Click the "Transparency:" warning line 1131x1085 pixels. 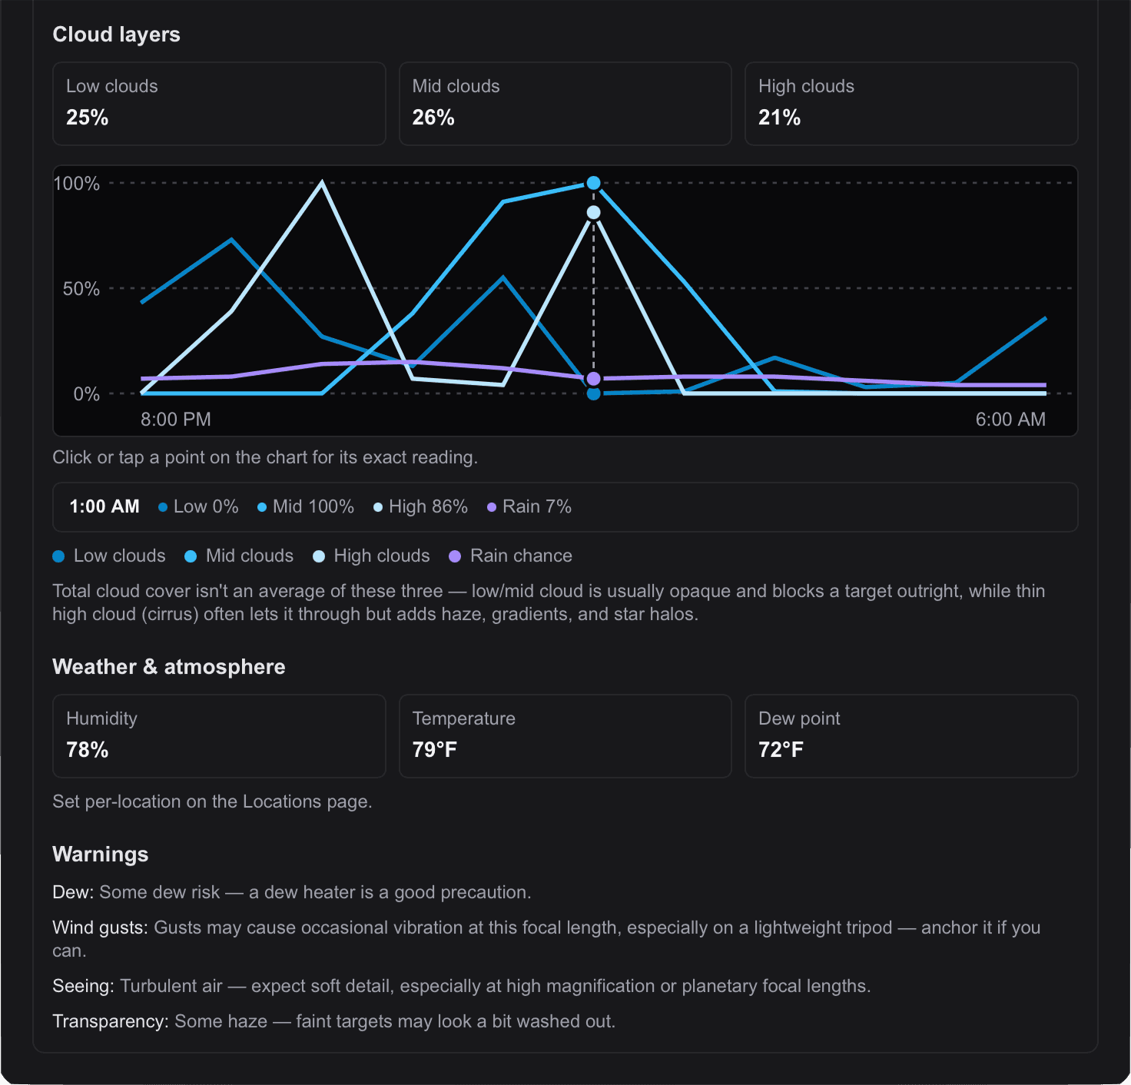tap(334, 1021)
